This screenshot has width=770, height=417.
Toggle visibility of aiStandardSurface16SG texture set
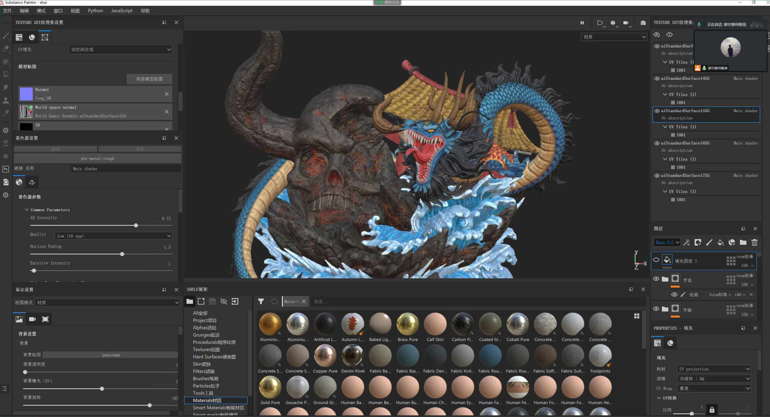(x=657, y=143)
